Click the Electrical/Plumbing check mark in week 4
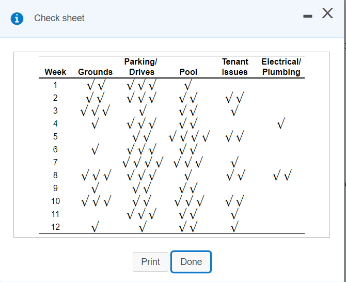The height and width of the screenshot is (282, 346). point(281,124)
